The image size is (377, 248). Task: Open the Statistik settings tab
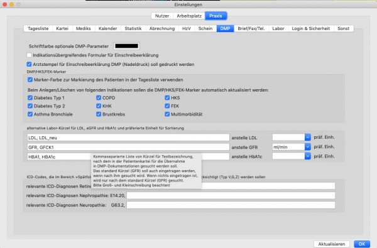point(133,28)
